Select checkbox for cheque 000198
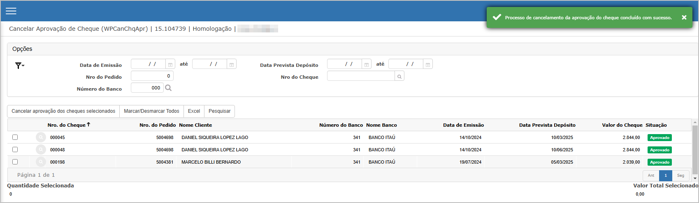Screen dimensions: 699x203 pyautogui.click(x=15, y=162)
